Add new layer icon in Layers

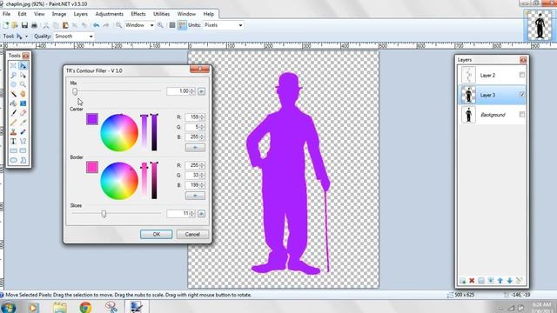coord(462,281)
